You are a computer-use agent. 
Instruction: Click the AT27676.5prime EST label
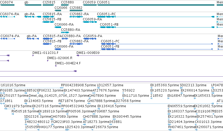click(106, 90)
